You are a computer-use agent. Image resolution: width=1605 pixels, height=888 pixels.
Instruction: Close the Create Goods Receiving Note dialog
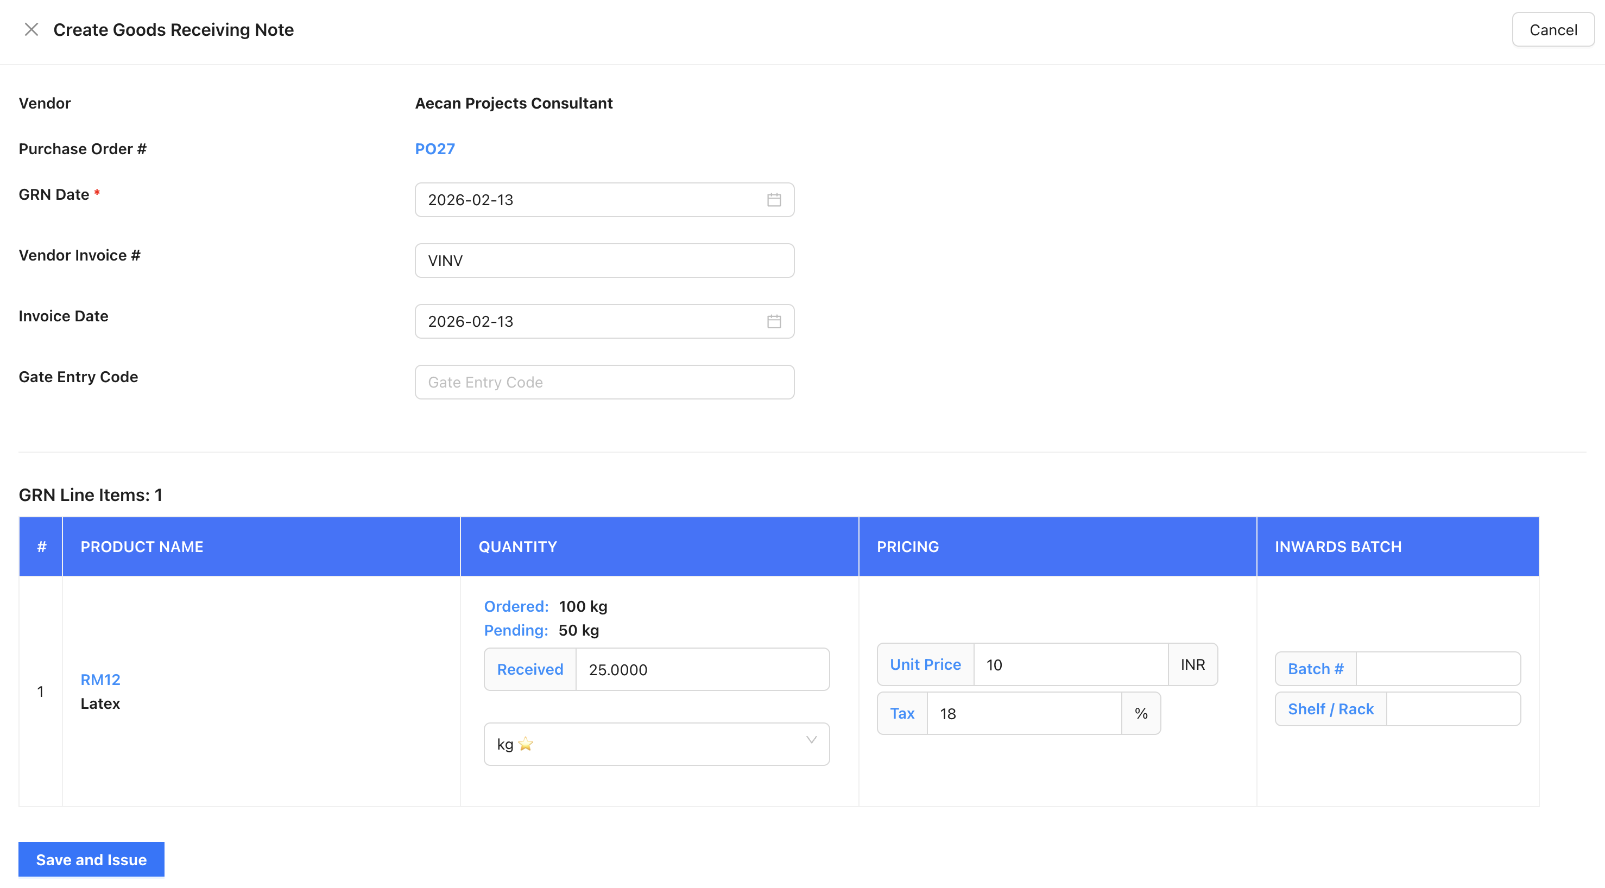tap(31, 29)
